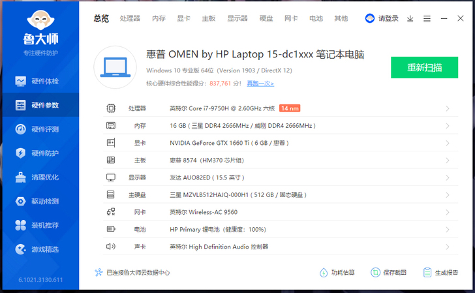Switch to the 显卡 tab

[183, 18]
